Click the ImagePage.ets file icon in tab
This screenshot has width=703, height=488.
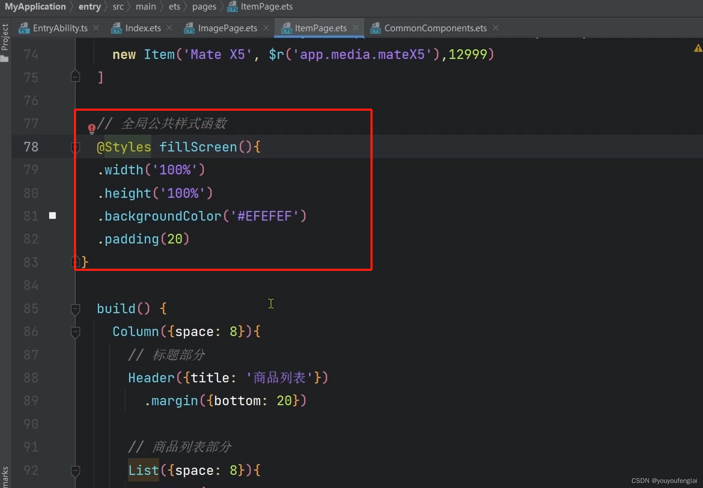point(189,28)
